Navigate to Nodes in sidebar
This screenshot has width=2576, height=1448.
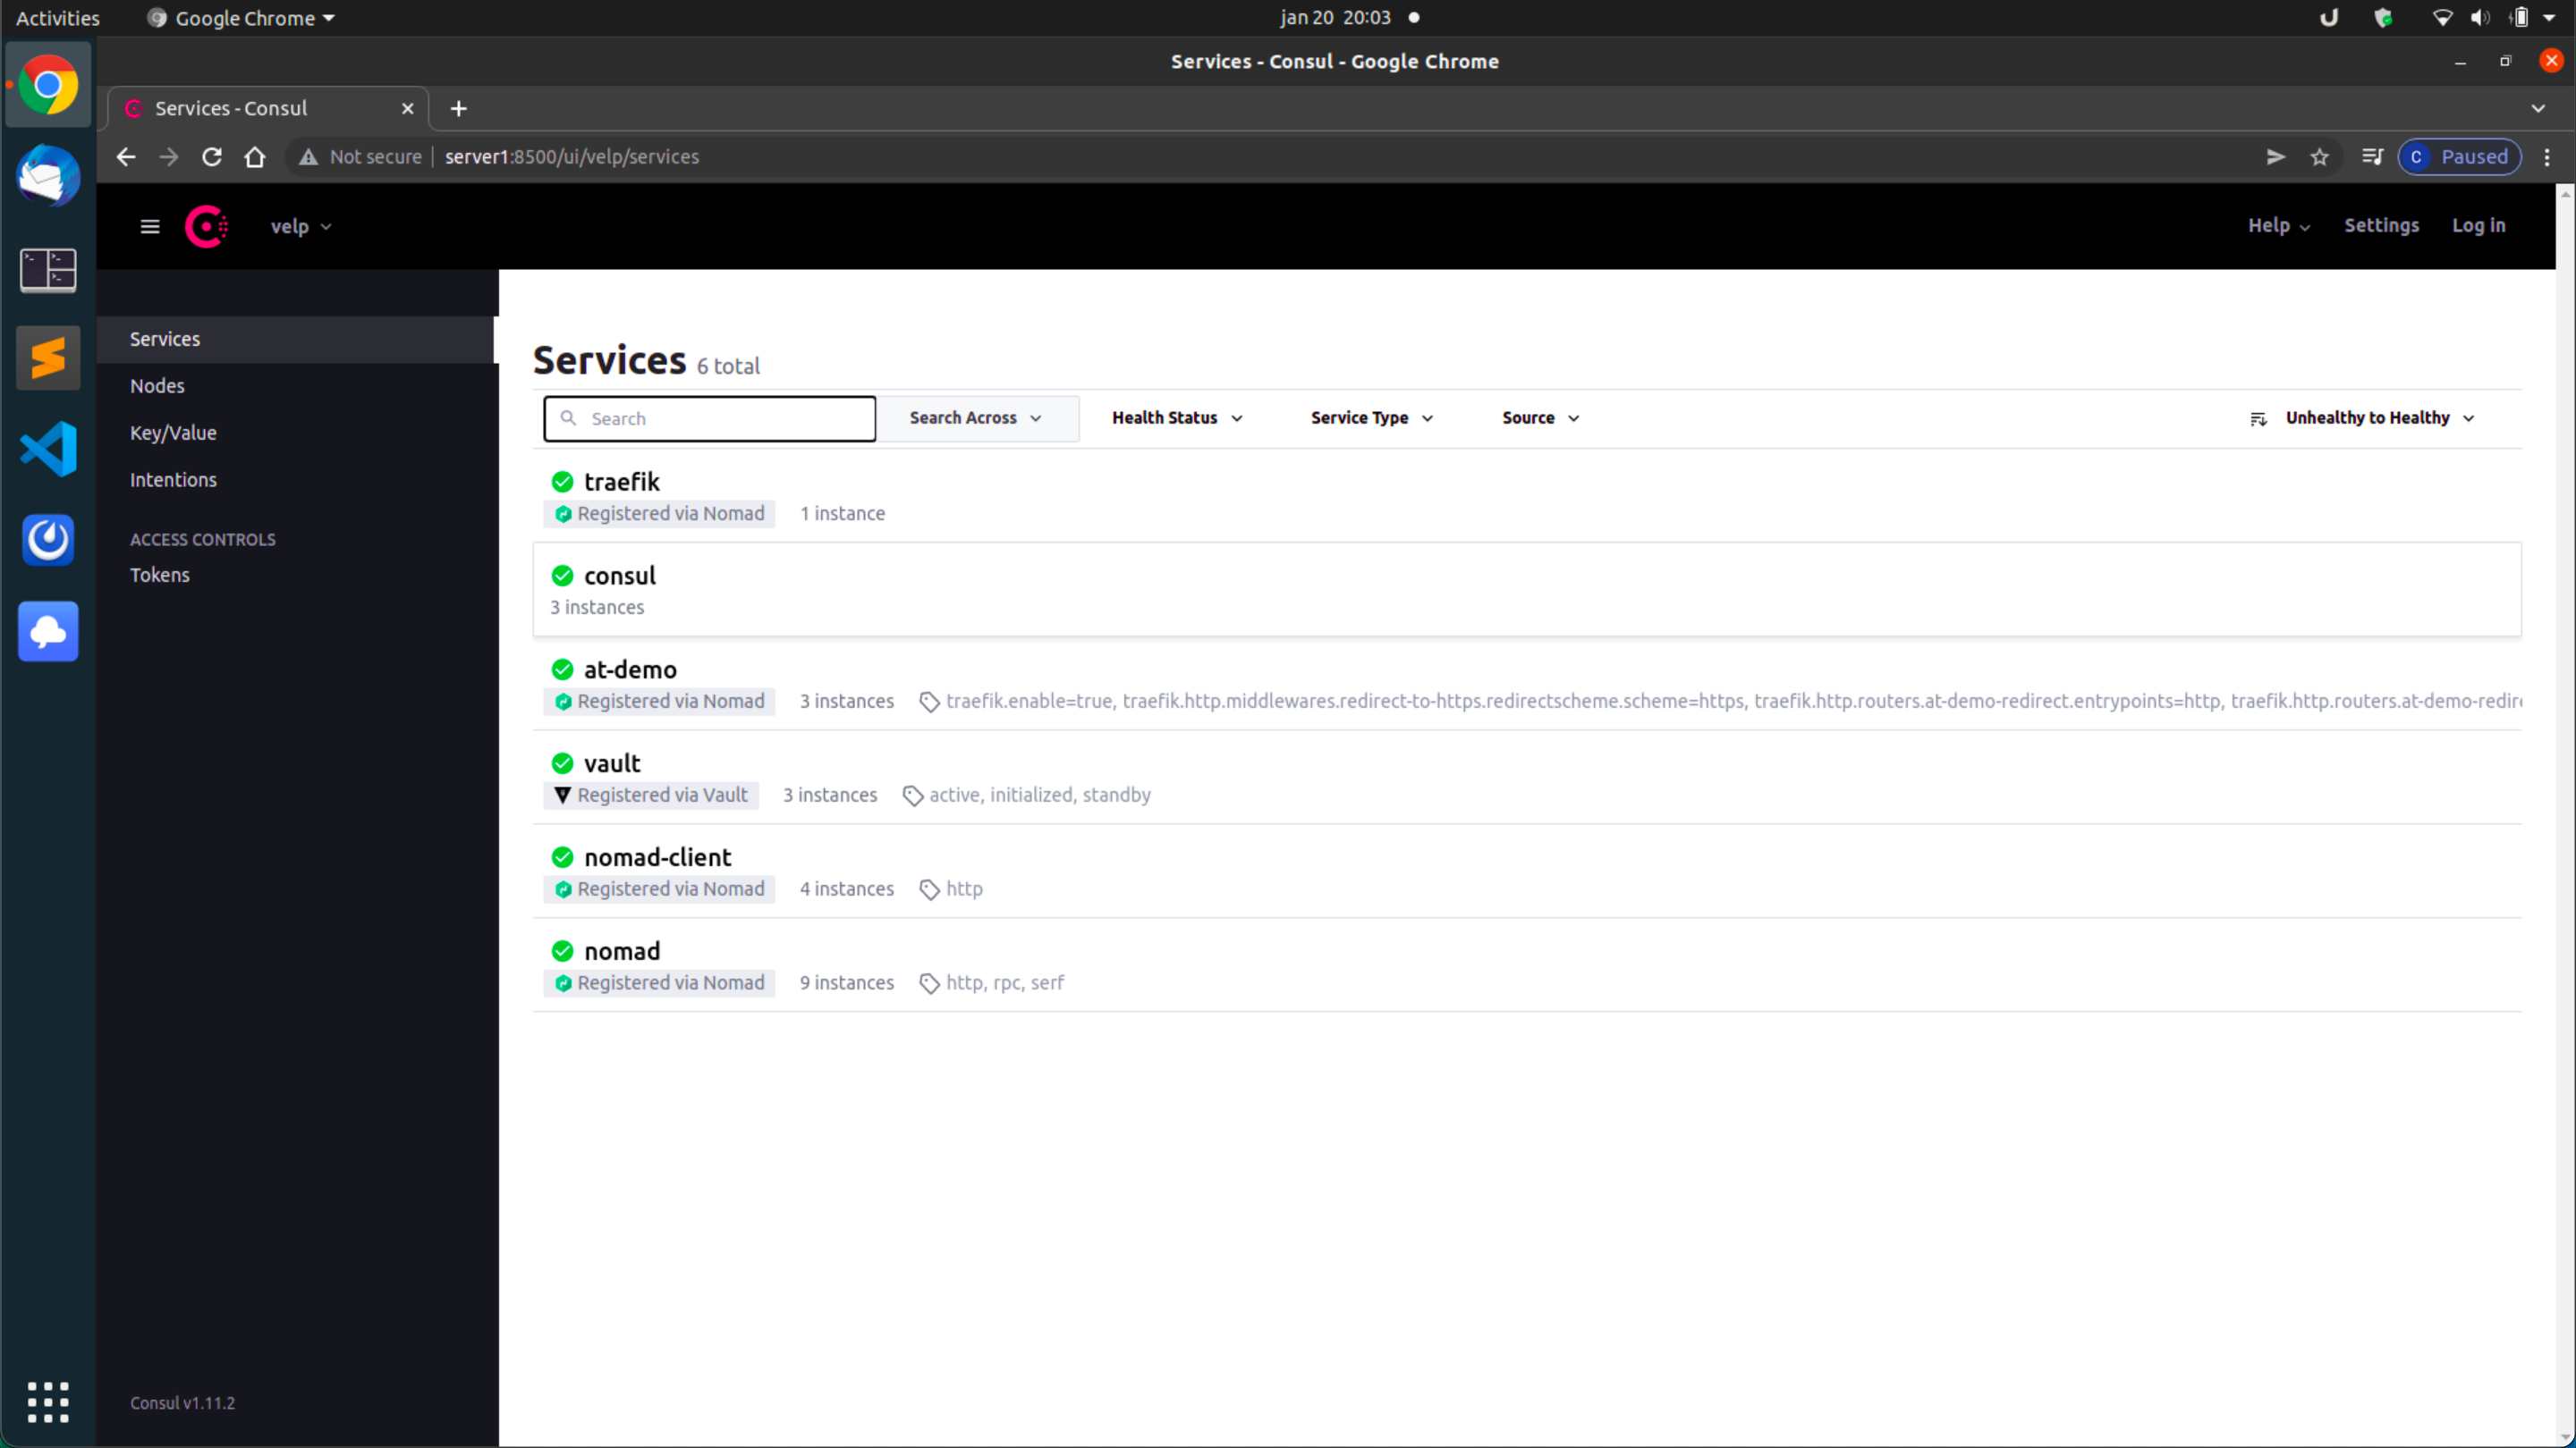157,385
